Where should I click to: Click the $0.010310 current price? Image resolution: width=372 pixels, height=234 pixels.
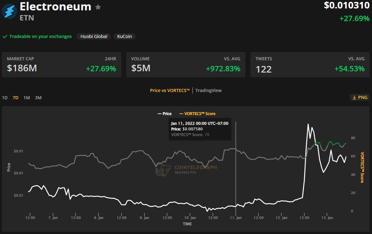(347, 5)
